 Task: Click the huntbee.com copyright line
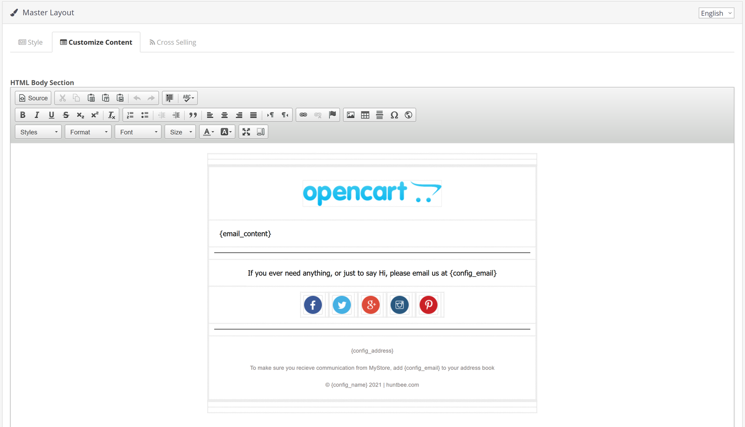(x=372, y=385)
